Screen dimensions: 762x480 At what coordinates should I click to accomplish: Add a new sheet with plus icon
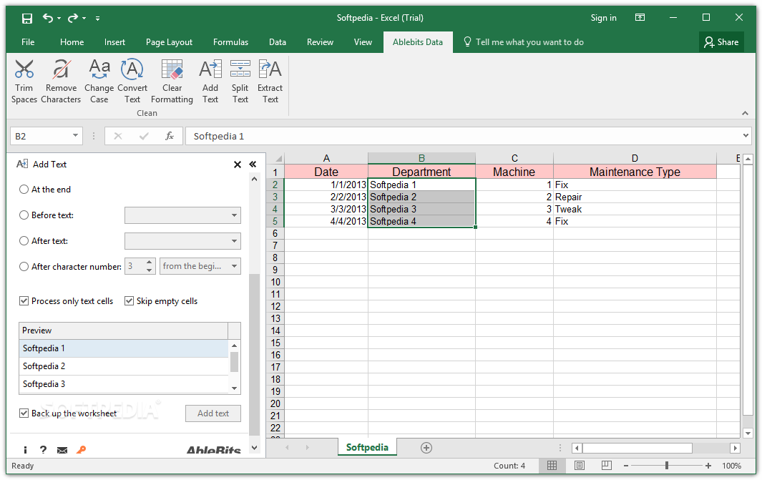[x=426, y=447]
